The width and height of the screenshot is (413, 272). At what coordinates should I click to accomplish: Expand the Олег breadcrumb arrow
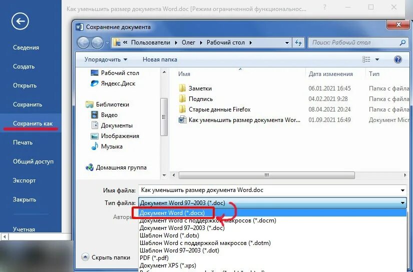[201, 42]
